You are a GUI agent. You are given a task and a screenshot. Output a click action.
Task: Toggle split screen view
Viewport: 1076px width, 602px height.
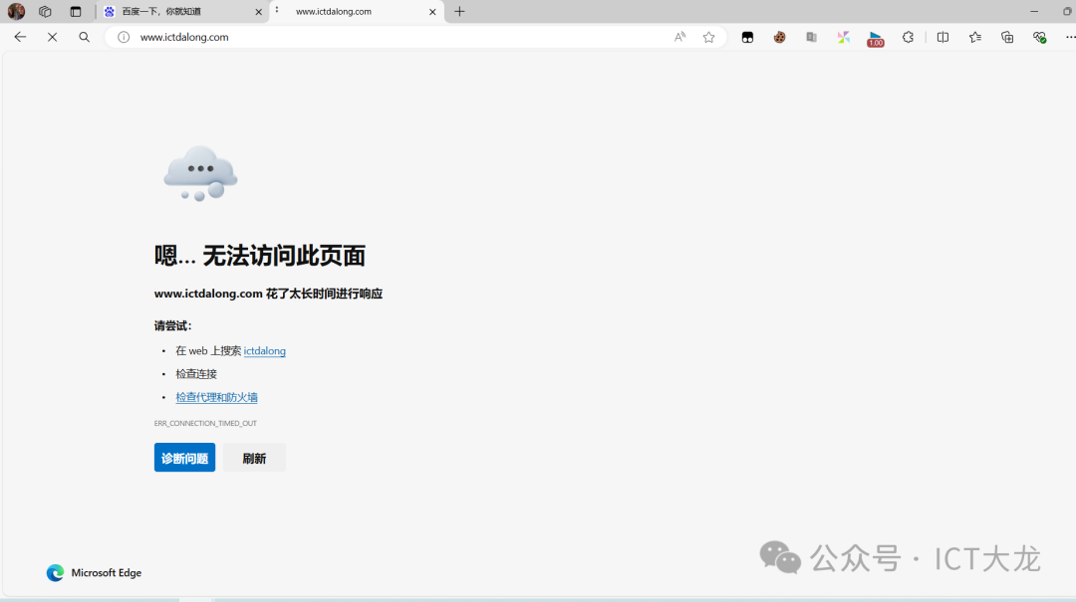click(942, 37)
